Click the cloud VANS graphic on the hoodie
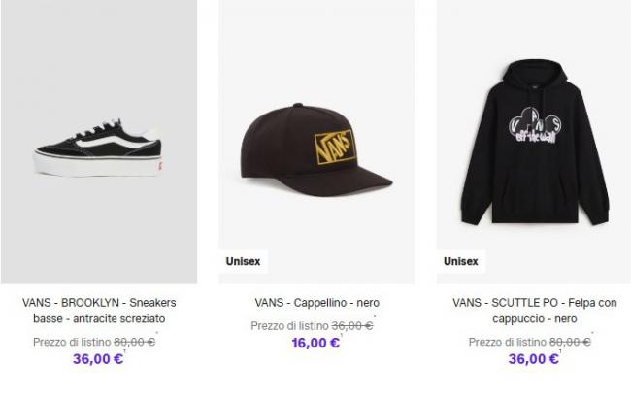This screenshot has width=631, height=396. tap(535, 125)
